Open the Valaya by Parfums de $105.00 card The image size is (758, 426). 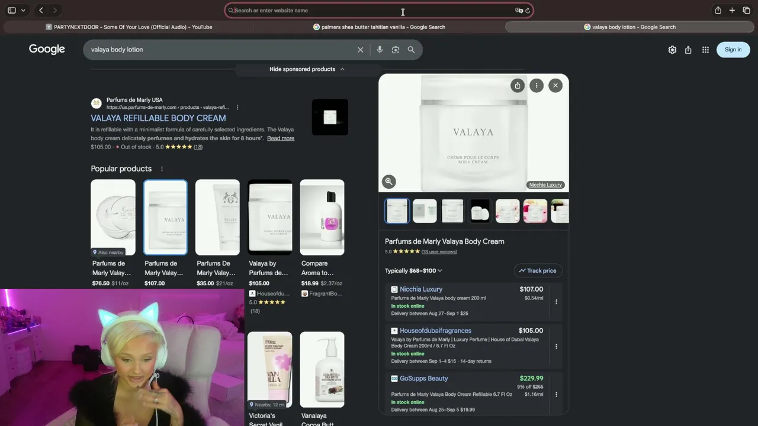coord(269,247)
